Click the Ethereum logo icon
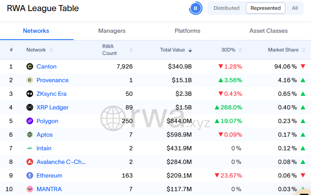The image size is (311, 195). [30, 175]
